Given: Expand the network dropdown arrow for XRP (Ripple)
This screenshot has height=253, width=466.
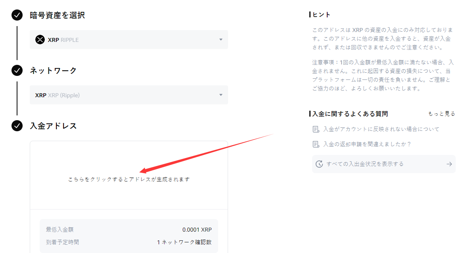Looking at the screenshot, I should [x=221, y=95].
